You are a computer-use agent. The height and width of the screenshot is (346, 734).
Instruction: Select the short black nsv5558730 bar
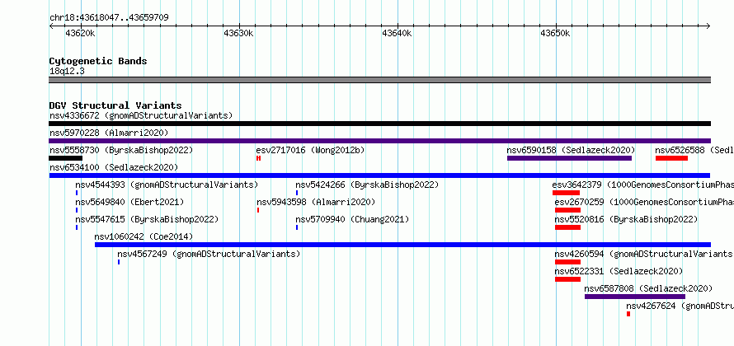65,158
